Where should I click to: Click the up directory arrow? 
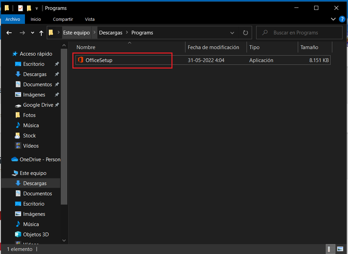point(41,33)
